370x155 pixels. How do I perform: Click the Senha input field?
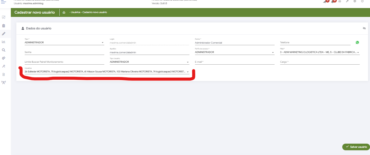(x=64, y=52)
